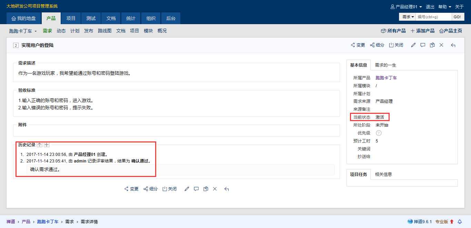Open 所有产品 all products
471x228 pixels.
click(393, 31)
